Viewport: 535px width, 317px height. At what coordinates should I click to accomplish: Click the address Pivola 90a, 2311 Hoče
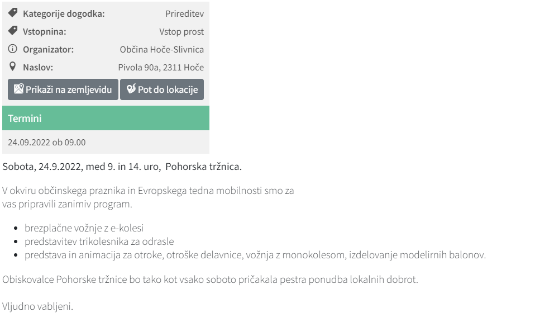[x=161, y=67]
